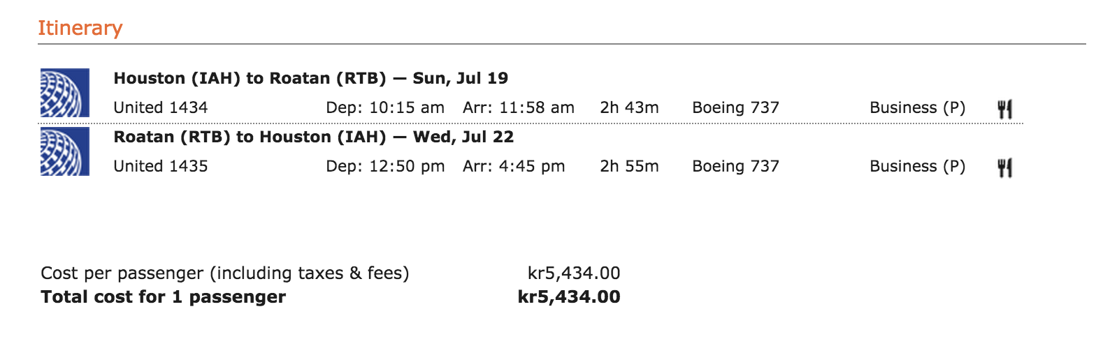
Task: Click Boeing 737 aircraft on the outbound flight
Action: (x=735, y=107)
